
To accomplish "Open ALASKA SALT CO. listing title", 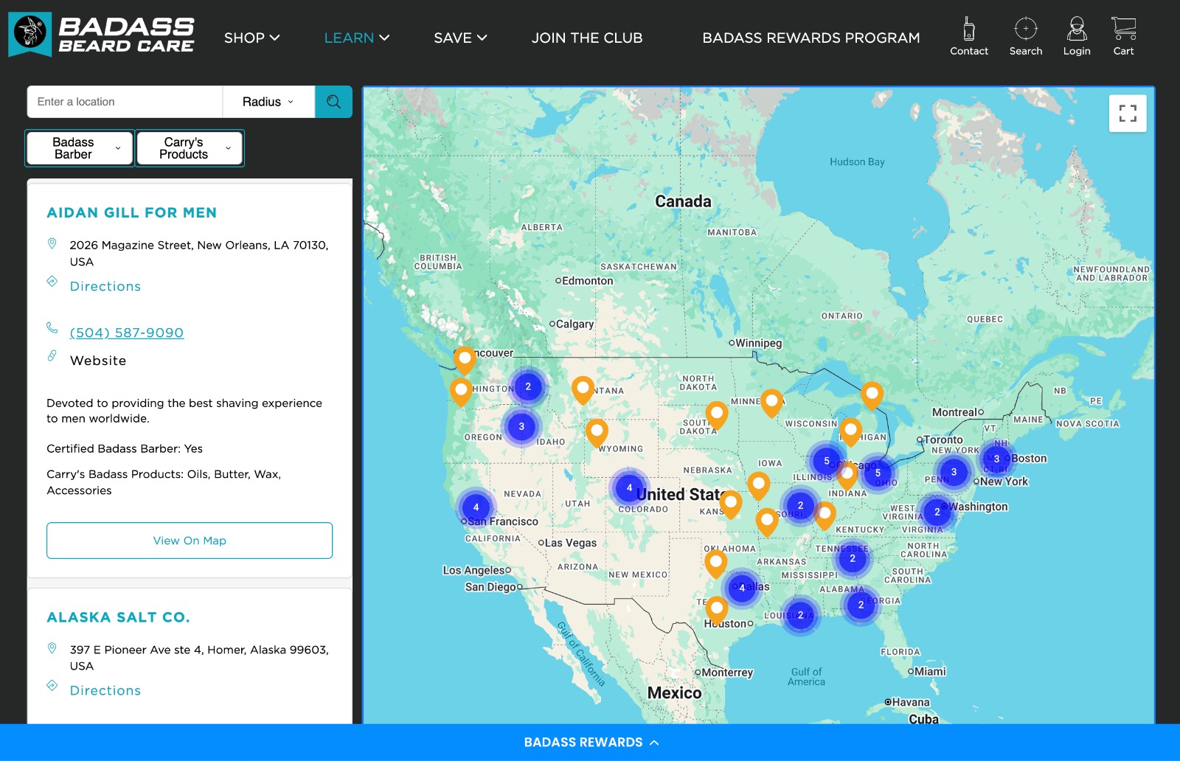I will tap(118, 617).
